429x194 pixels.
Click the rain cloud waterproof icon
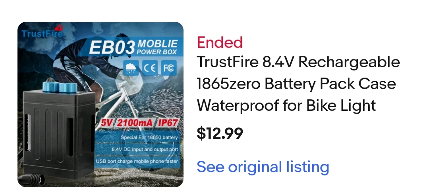coord(131,68)
